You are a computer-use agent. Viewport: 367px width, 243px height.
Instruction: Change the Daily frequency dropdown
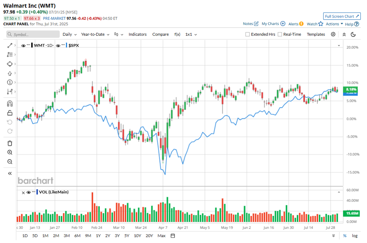coord(69,34)
